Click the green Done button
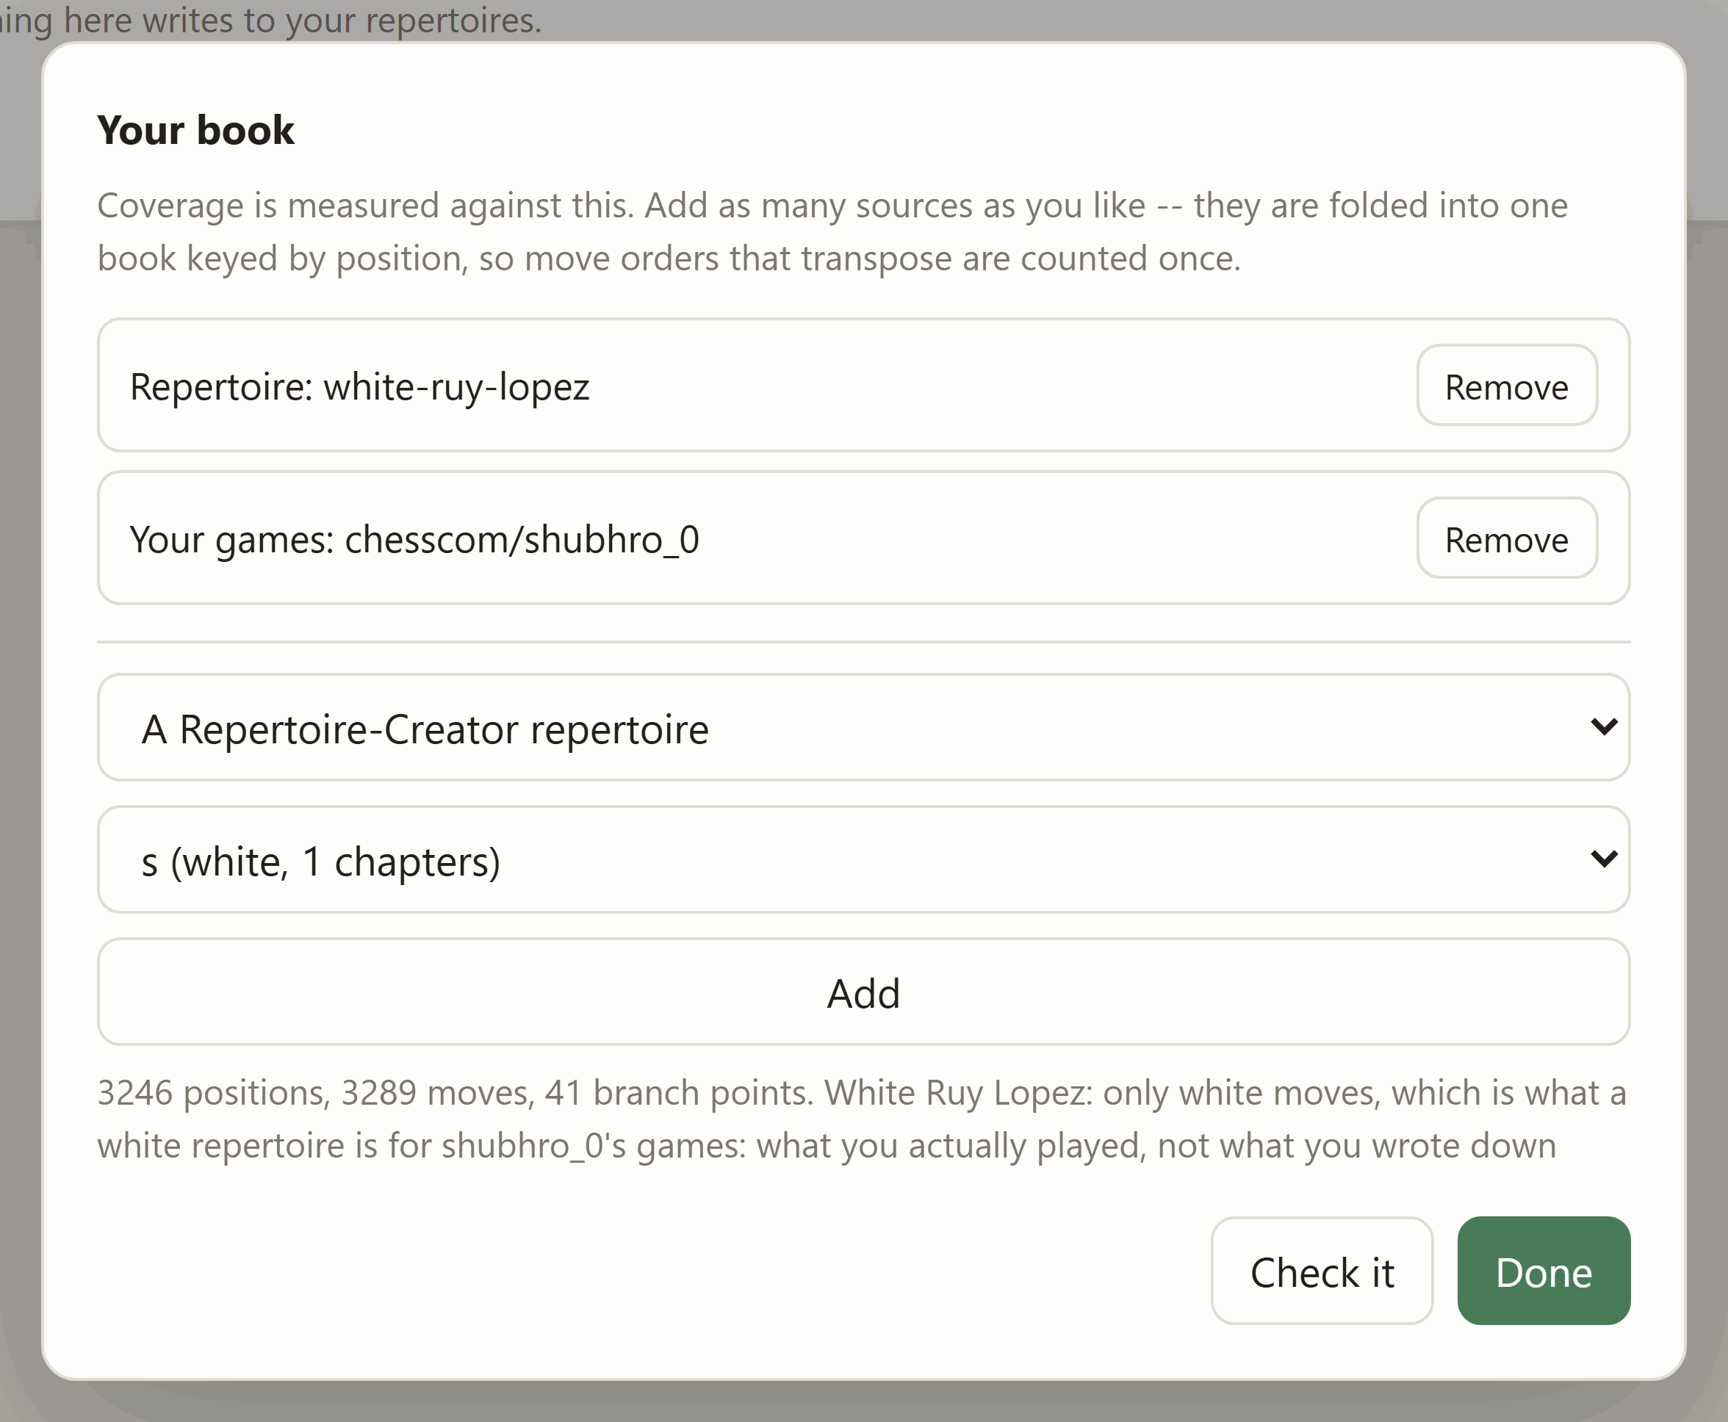This screenshot has height=1422, width=1728. (1544, 1271)
